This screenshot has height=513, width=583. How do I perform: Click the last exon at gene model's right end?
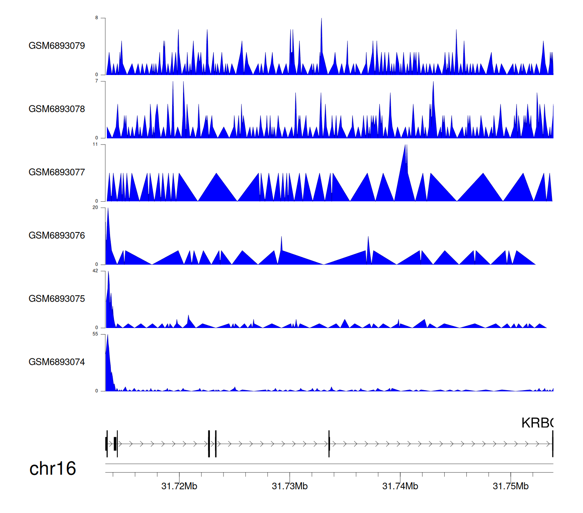coord(552,444)
